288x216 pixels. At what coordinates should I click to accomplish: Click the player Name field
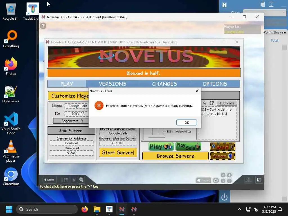(77, 106)
